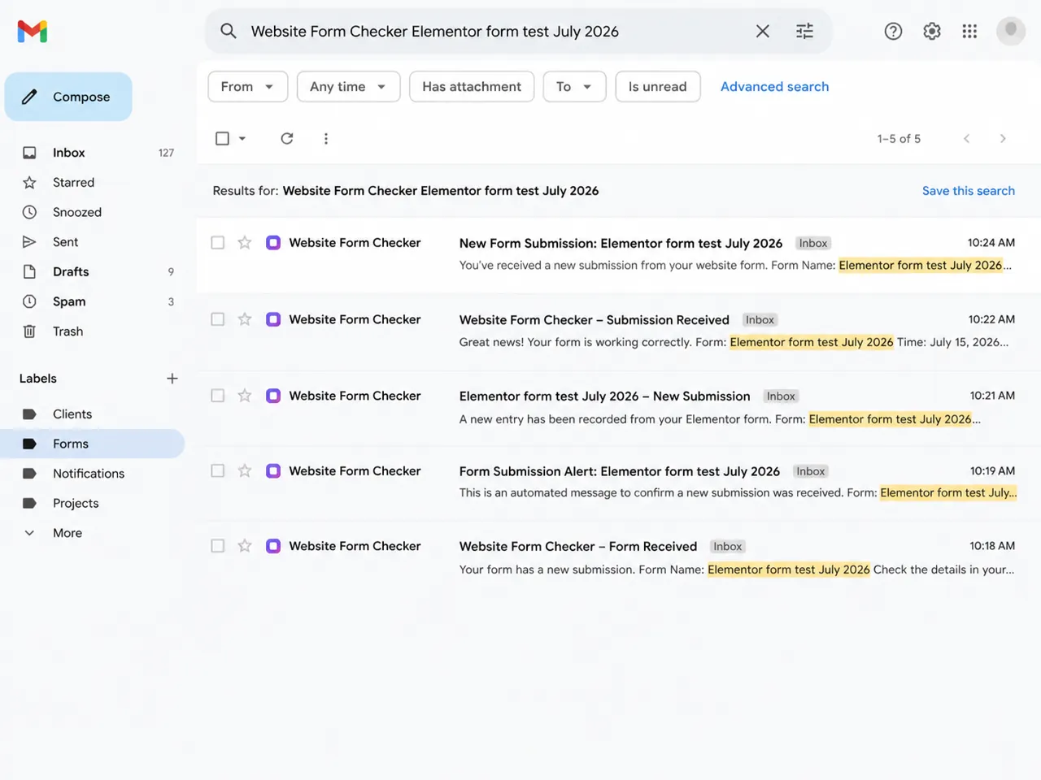The image size is (1041, 780).
Task: Open the select dropdown arrow beside checkbox
Action: tap(242, 138)
